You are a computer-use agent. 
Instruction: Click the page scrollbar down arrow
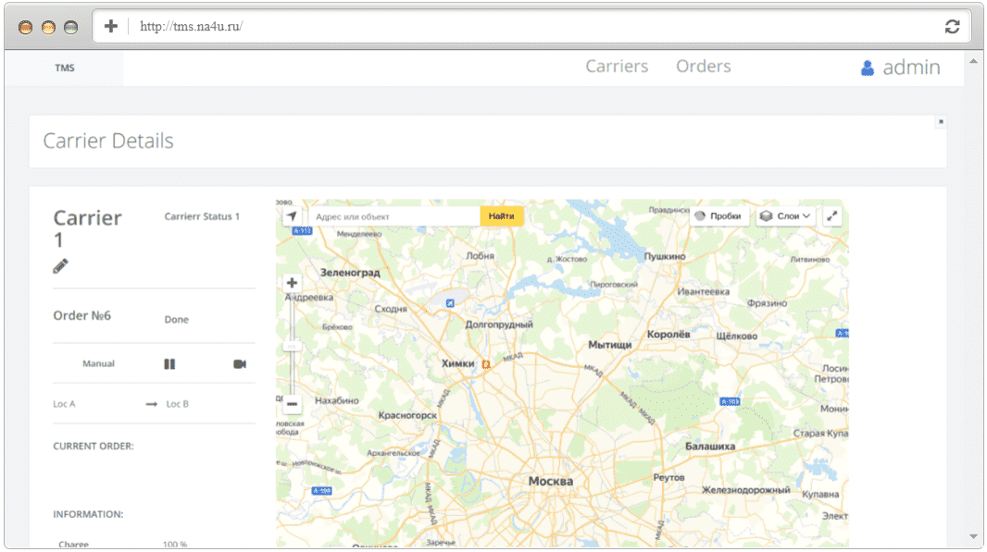(974, 537)
